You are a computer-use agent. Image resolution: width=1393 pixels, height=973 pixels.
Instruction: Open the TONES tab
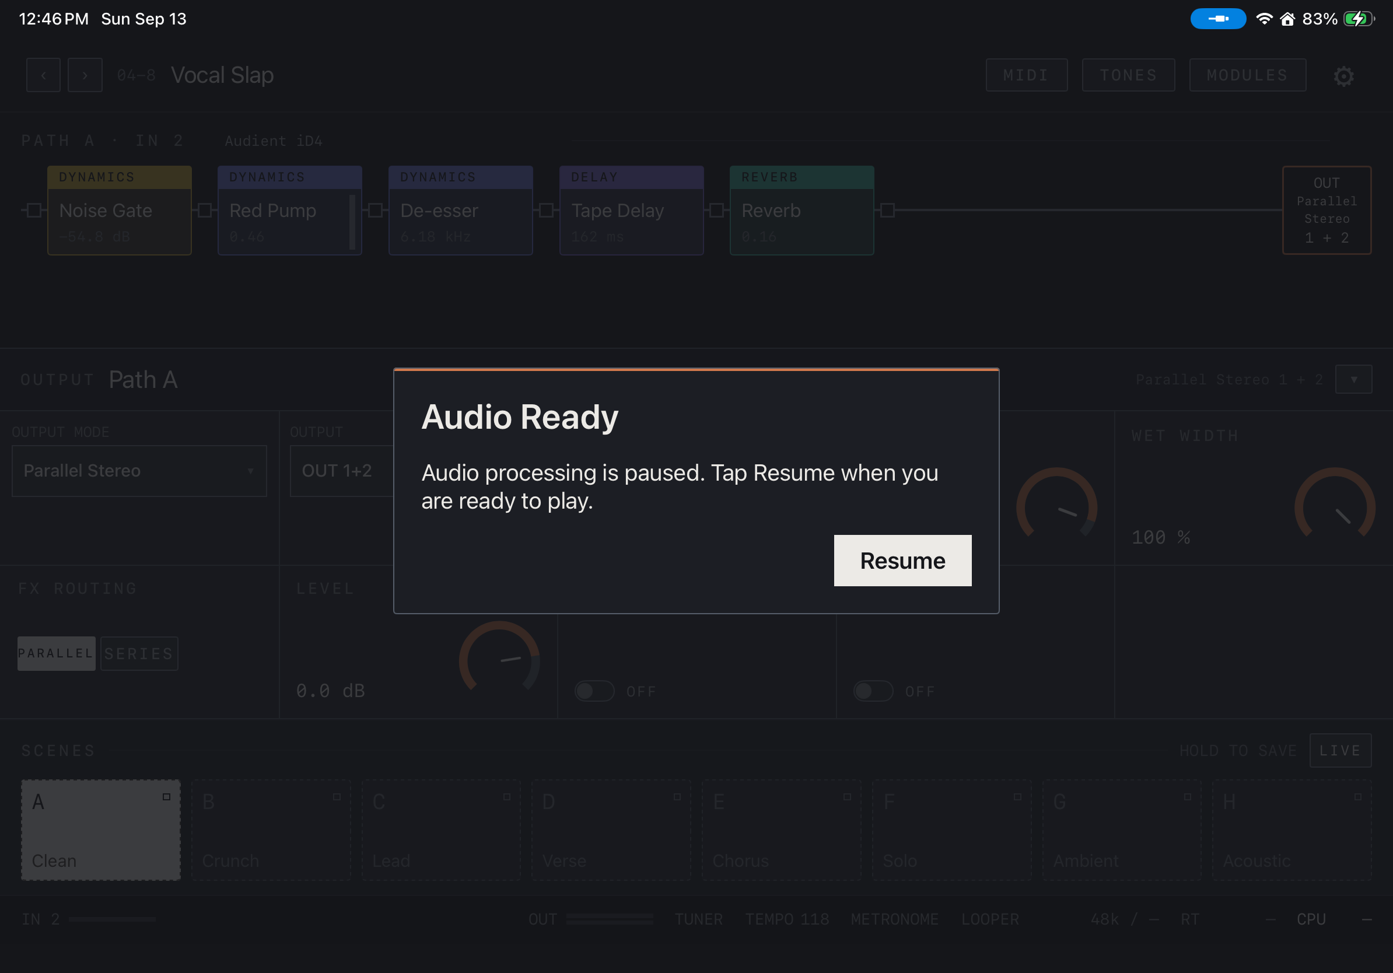[1128, 75]
